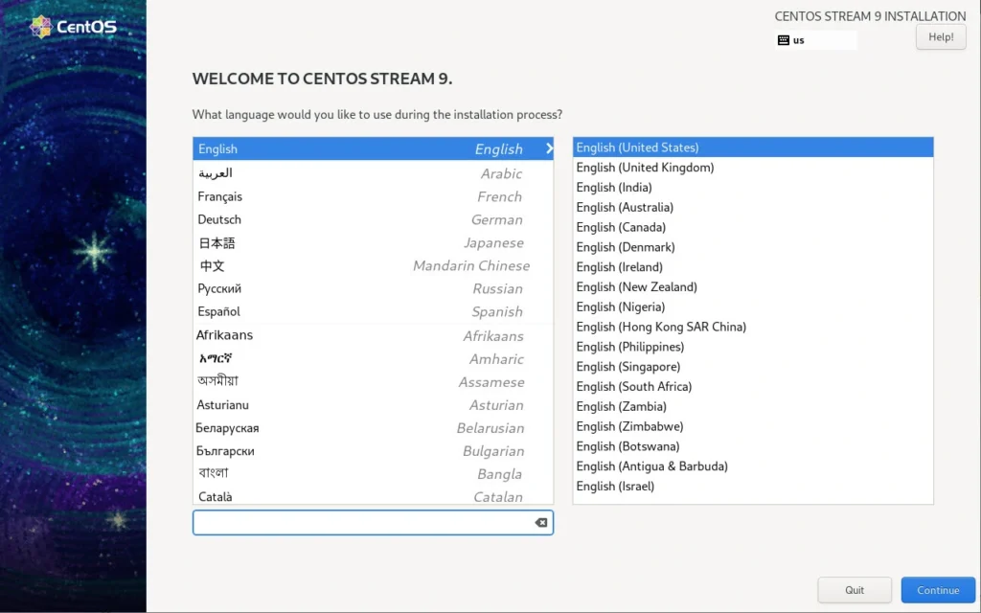Click the CentOS logo

click(x=74, y=27)
